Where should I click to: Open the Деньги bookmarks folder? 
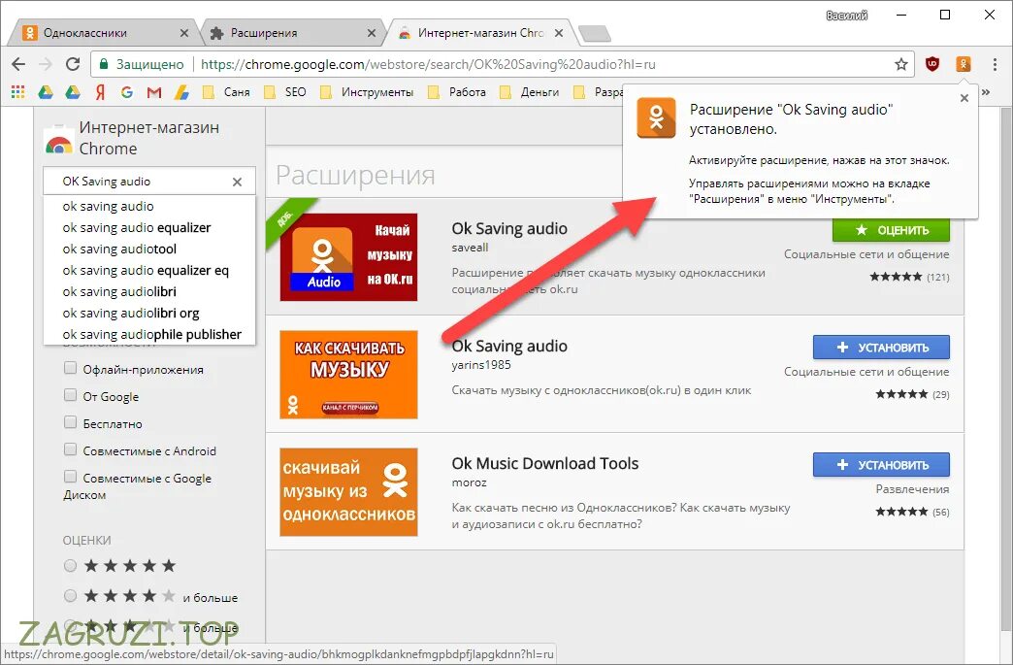[530, 92]
